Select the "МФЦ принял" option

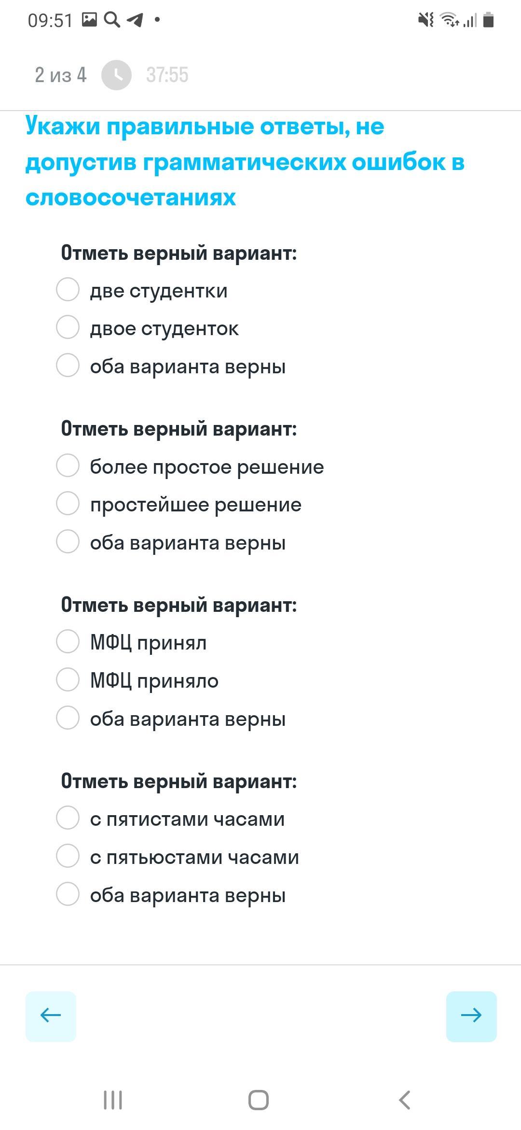coord(68,642)
